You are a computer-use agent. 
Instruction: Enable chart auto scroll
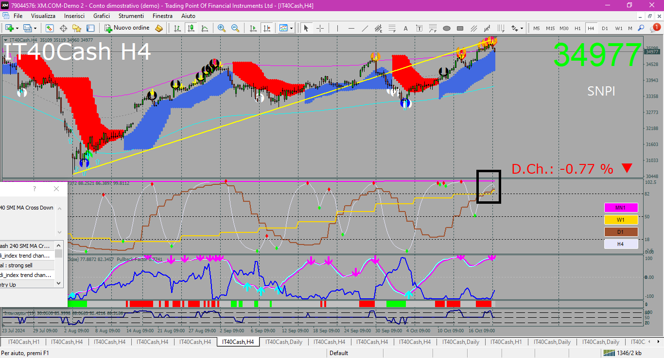pos(253,28)
